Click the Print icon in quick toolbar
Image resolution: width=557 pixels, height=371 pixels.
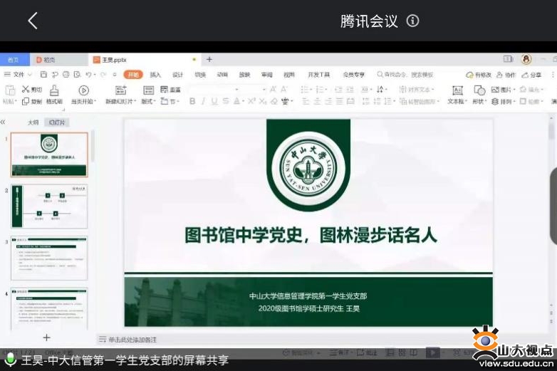[x=66, y=75]
